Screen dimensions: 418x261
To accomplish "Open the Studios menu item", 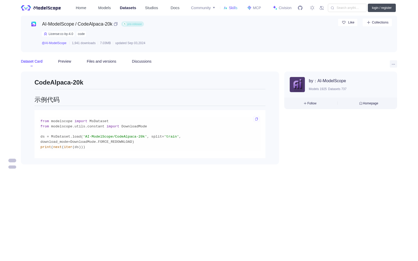I will (152, 8).
